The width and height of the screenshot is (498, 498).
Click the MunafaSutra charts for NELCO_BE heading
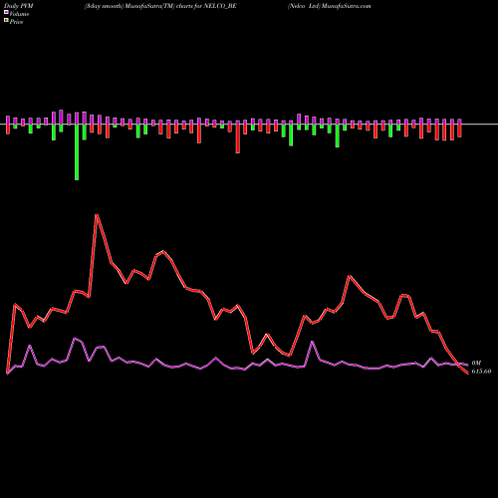(x=160, y=6)
